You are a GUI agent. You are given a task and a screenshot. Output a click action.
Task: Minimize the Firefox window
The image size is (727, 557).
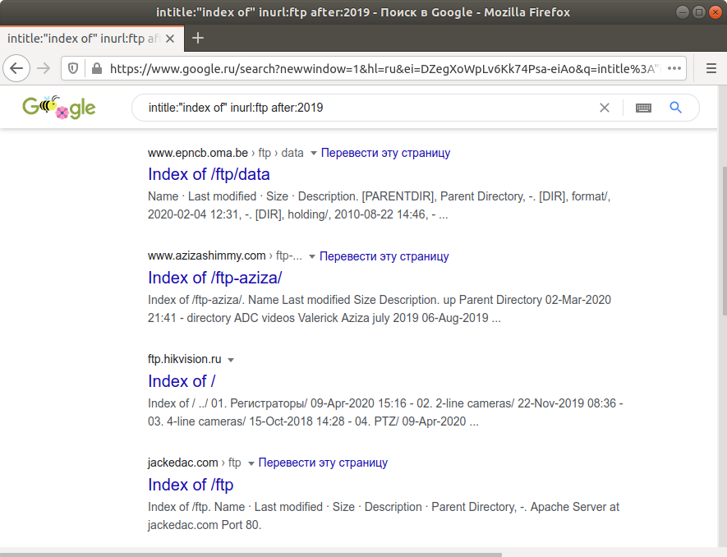coord(683,12)
